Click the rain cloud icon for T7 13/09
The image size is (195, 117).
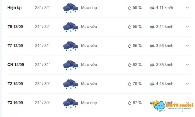[x=70, y=46]
